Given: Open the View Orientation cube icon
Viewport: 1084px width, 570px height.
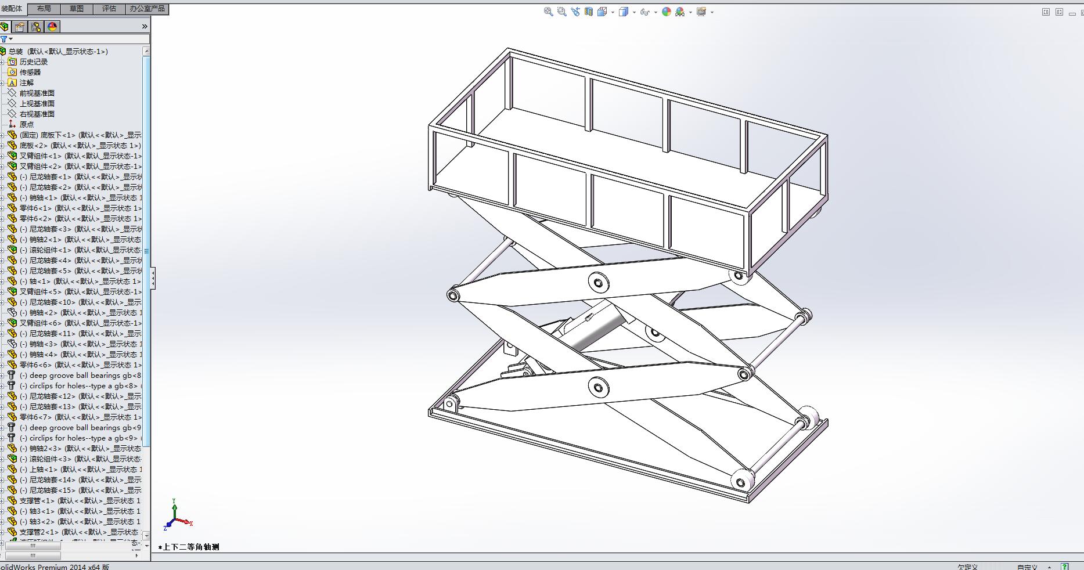Looking at the screenshot, I should coord(602,12).
